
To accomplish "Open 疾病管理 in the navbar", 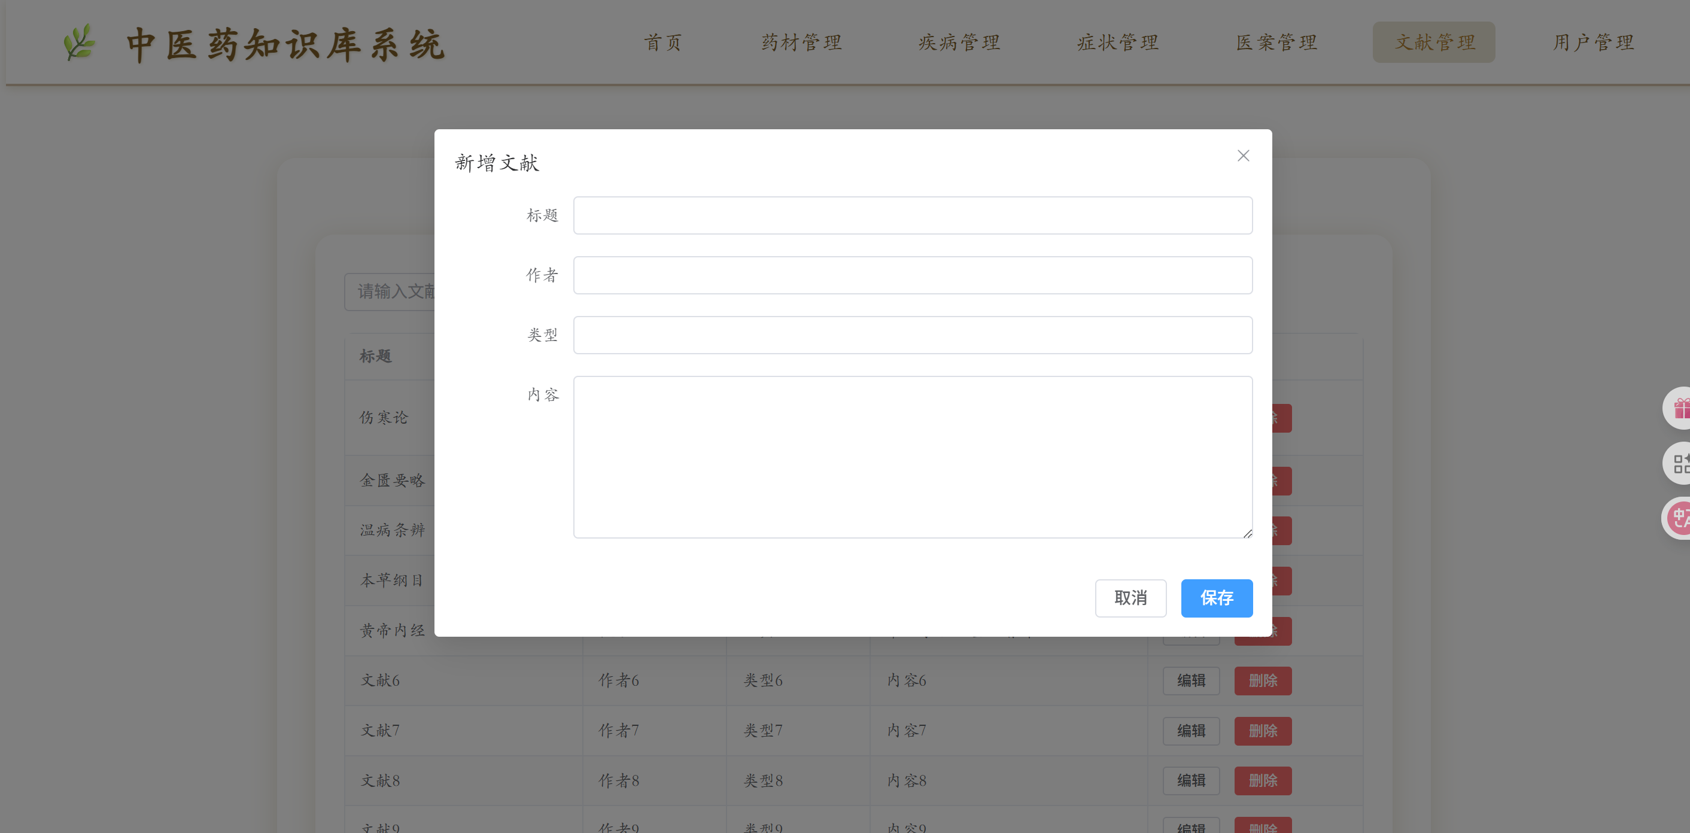I will pyautogui.click(x=959, y=42).
